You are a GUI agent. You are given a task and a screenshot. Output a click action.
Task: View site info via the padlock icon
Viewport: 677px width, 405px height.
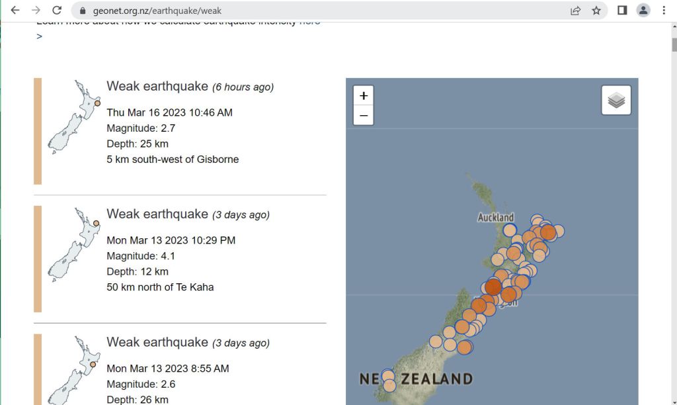pos(83,11)
